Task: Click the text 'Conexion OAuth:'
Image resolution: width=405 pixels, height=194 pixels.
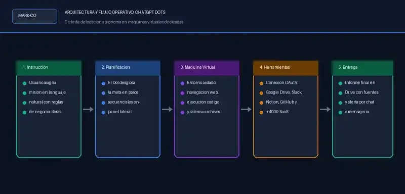Action: (282, 83)
